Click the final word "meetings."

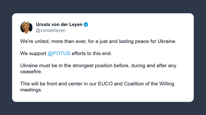point(31,90)
